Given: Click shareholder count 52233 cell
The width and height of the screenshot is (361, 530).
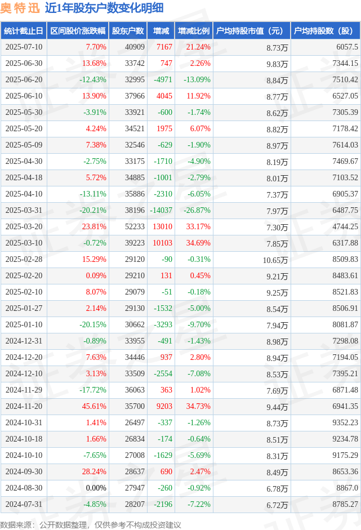Looking at the screenshot, I should coord(135,226).
